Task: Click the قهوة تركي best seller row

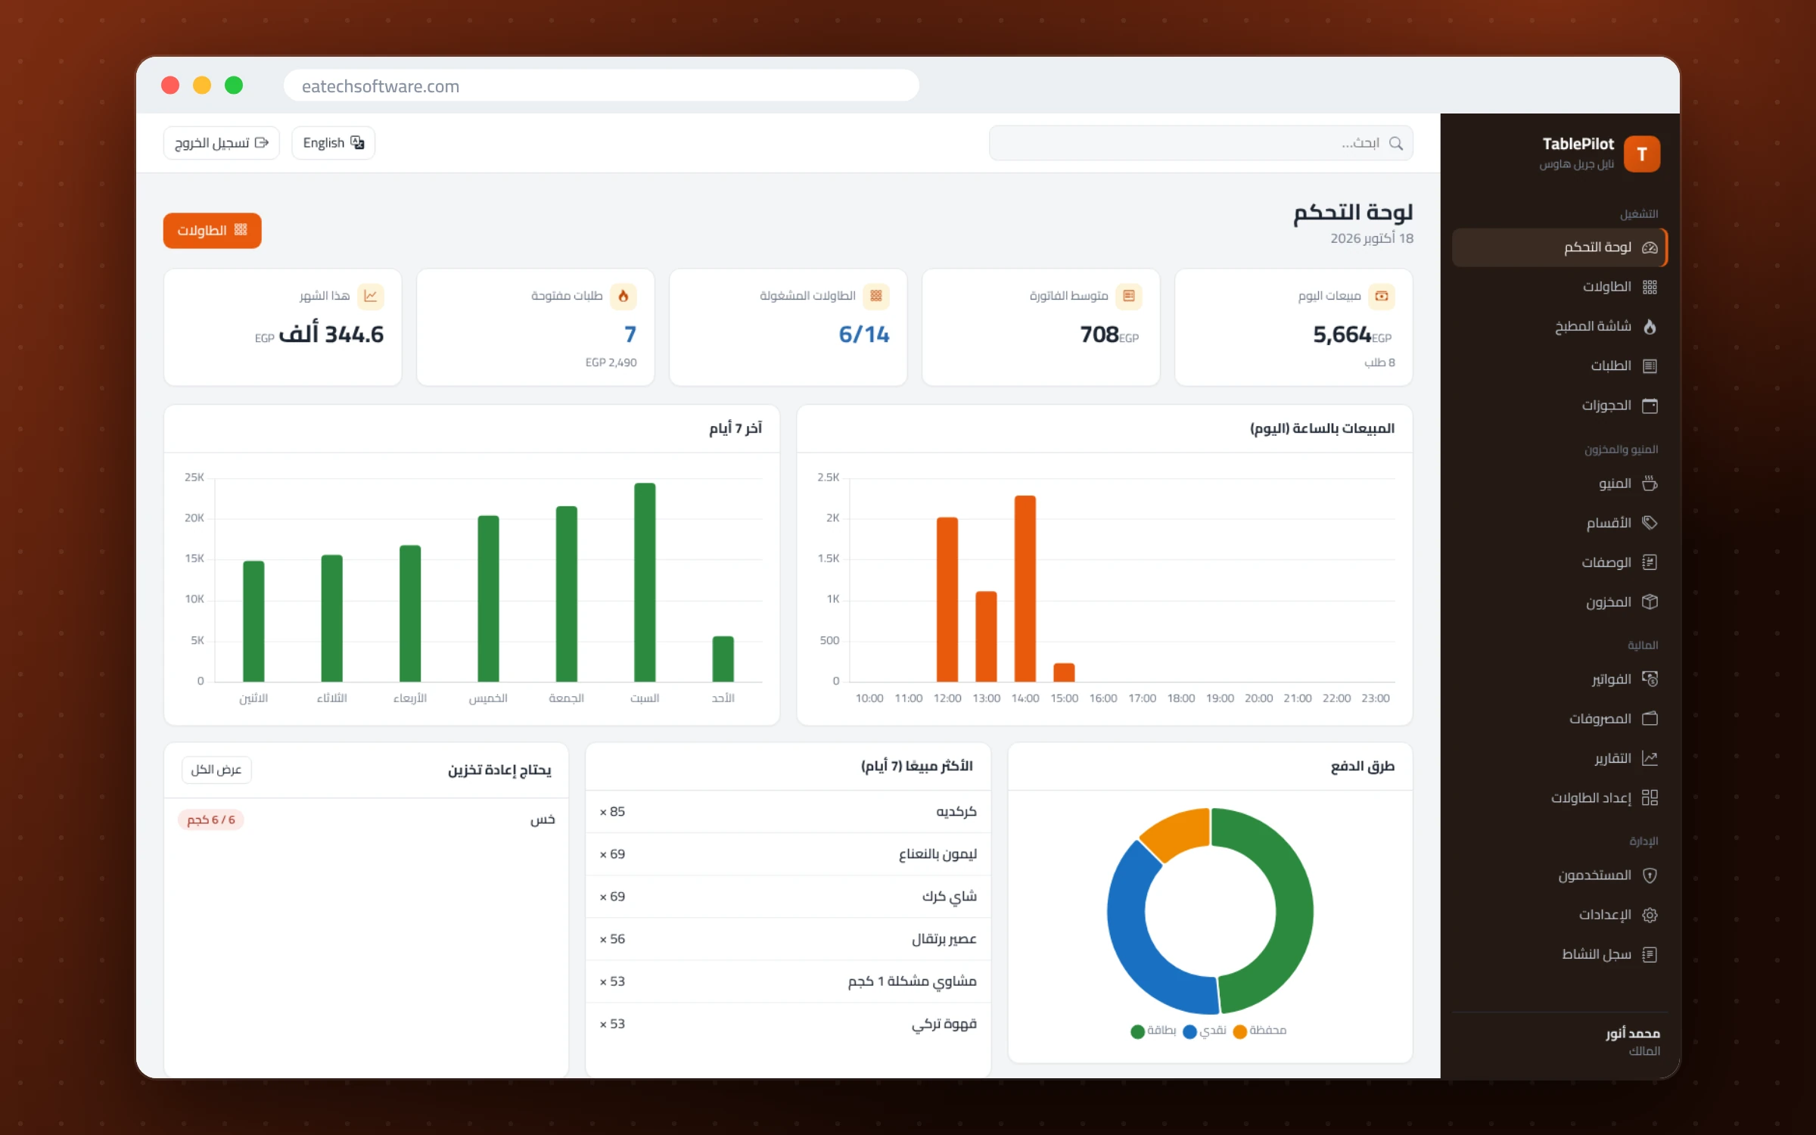Action: 788,1024
